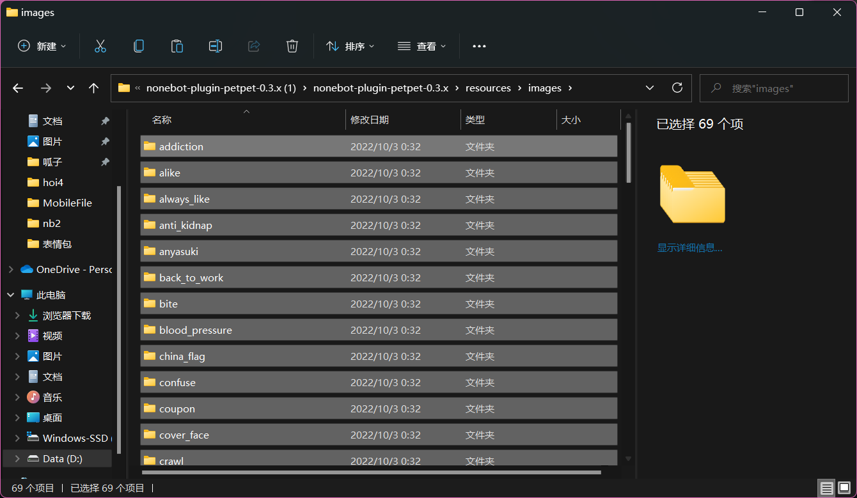This screenshot has width=857, height=498.
Task: Go back to the previous folder
Action: point(17,88)
